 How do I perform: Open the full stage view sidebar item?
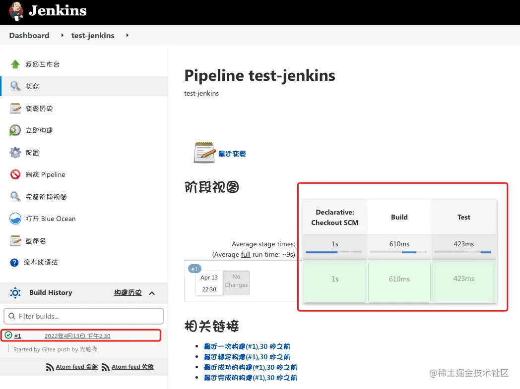coord(46,197)
